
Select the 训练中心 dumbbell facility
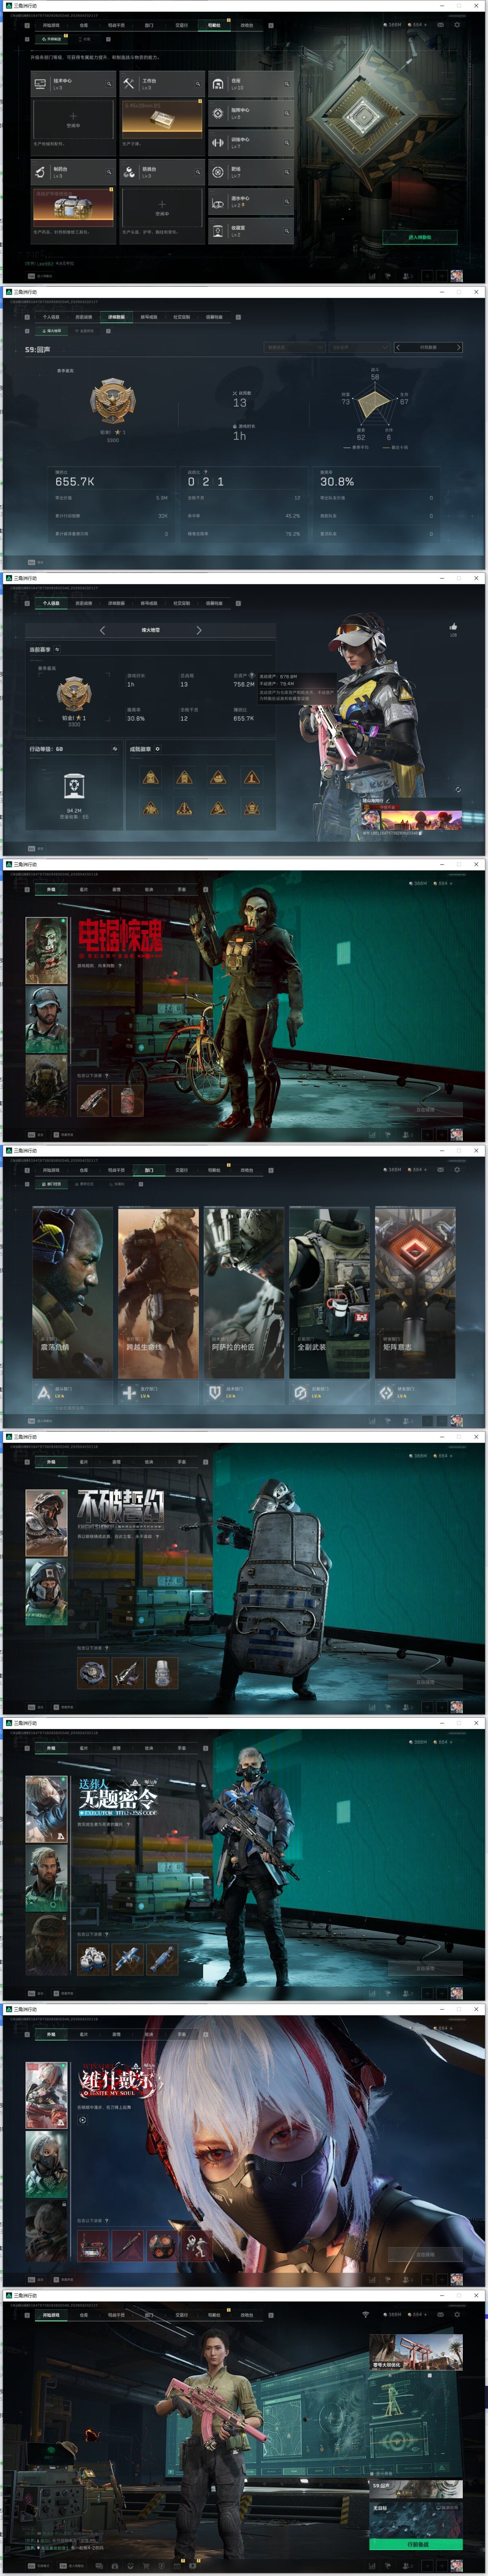click(x=251, y=142)
